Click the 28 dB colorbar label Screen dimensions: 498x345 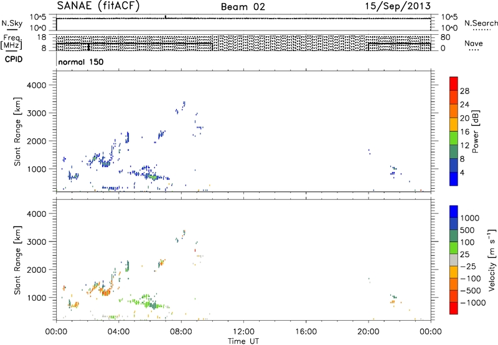click(464, 91)
